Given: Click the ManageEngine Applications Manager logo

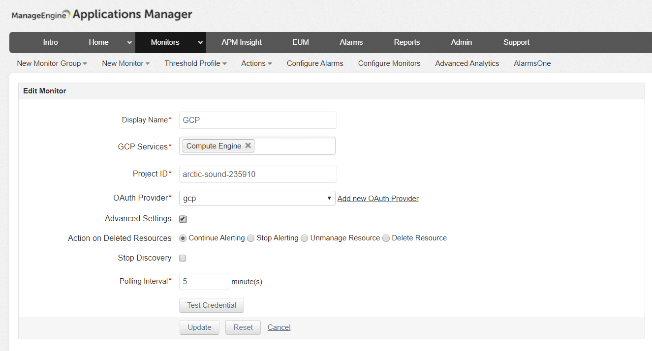Looking at the screenshot, I should pos(102,15).
